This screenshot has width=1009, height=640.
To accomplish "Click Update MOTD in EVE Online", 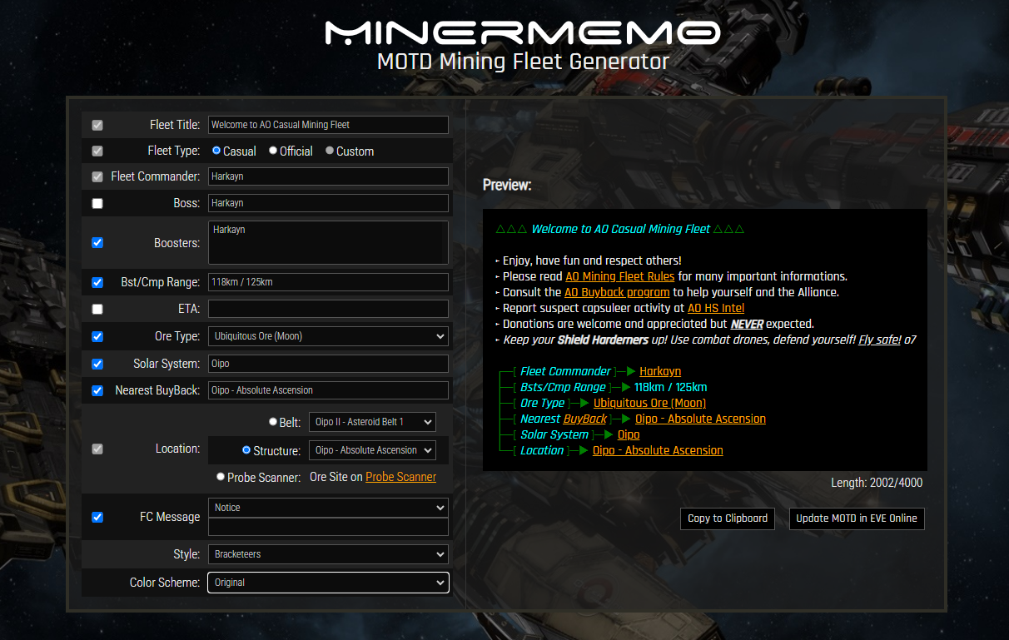I will pos(857,518).
